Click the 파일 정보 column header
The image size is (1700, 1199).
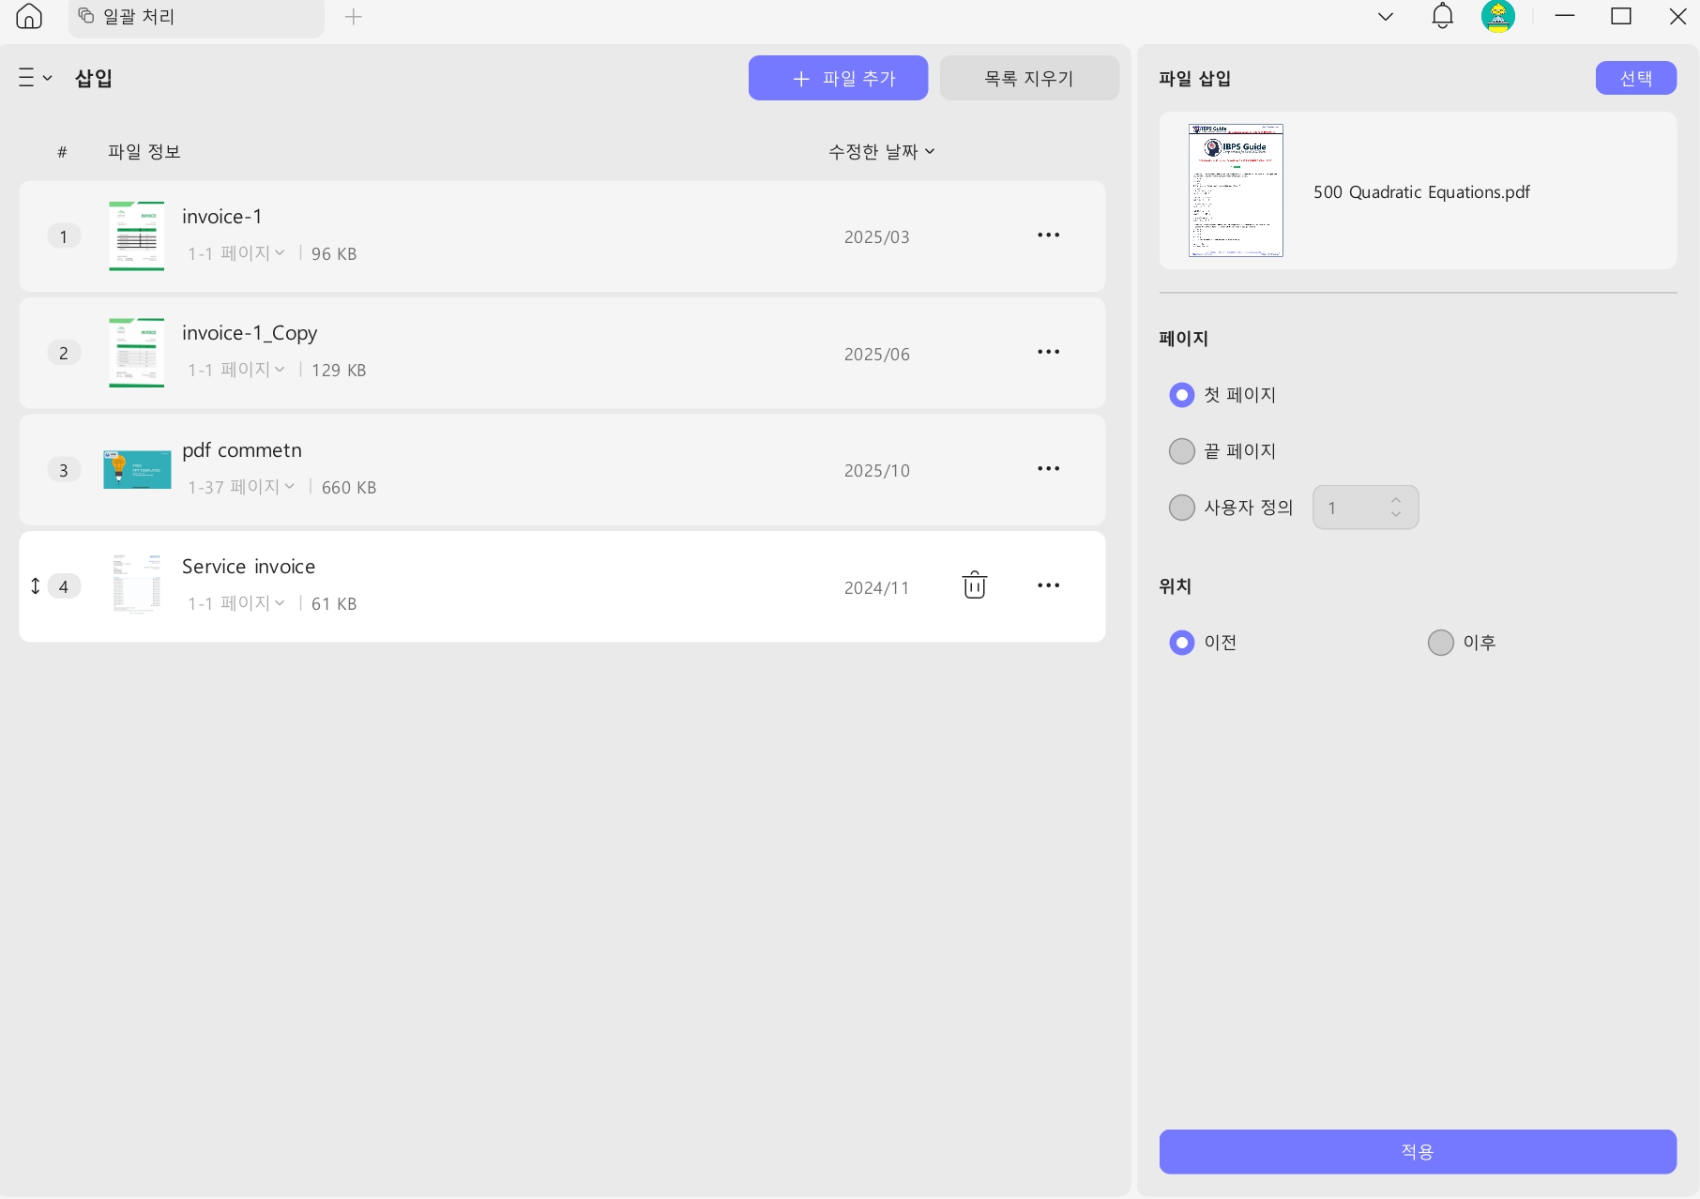coord(144,151)
